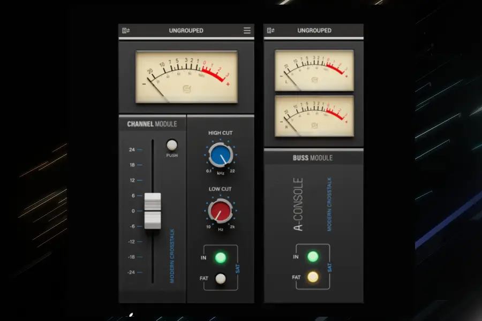Toggle the Channel Module FAT button
Screen dimensions: 482x321
coord(221,279)
